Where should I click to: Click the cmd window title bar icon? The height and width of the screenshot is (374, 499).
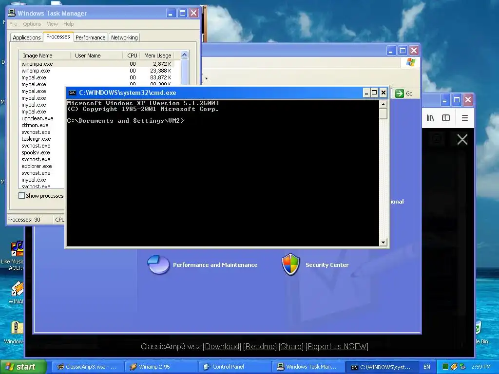click(72, 93)
